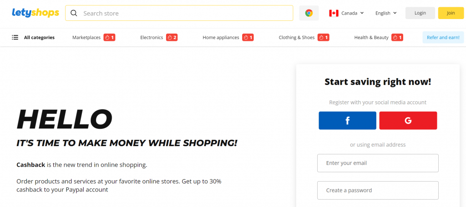This screenshot has height=207, width=466.
Task: Register with the Facebook icon button
Action: [x=347, y=120]
